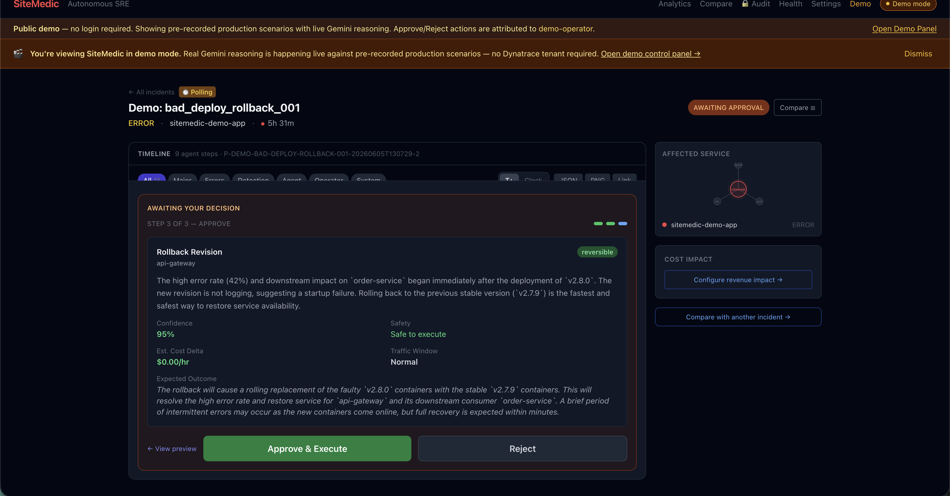Select the db node in service graph

[717, 201]
